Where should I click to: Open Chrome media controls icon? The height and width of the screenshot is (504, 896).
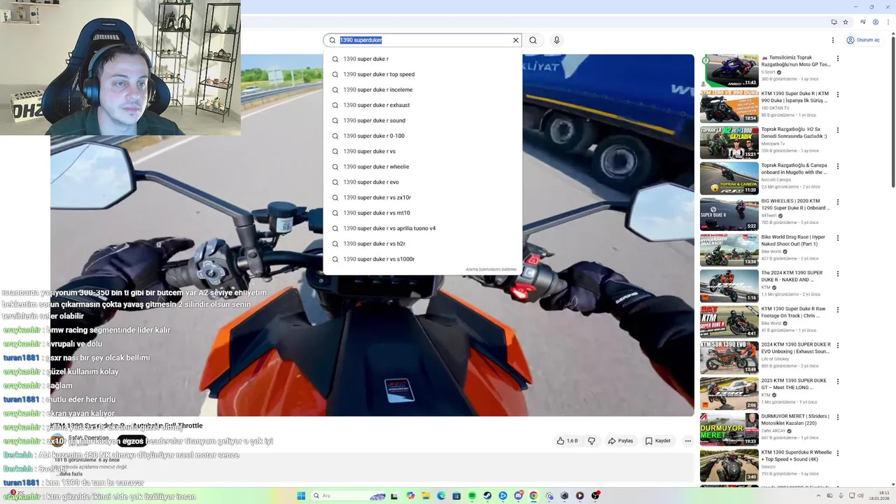863,22
